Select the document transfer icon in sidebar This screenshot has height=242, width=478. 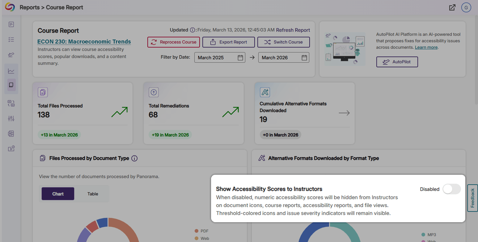pos(11,103)
